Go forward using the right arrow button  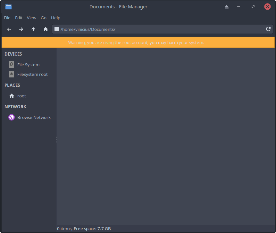click(x=21, y=29)
